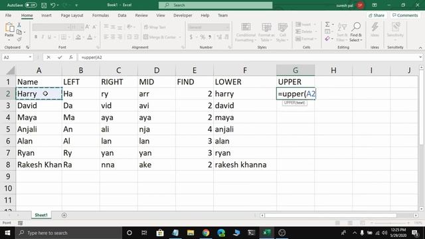The width and height of the screenshot is (425, 239).
Task: Open the font name dropdown
Action: (68, 27)
